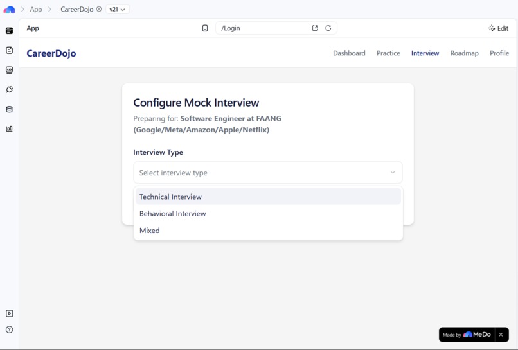Choose Mixed interview option

[x=268, y=231]
